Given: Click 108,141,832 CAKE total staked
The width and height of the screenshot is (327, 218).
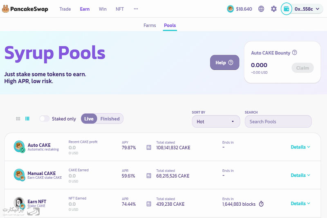Looking at the screenshot, I should [173, 148].
